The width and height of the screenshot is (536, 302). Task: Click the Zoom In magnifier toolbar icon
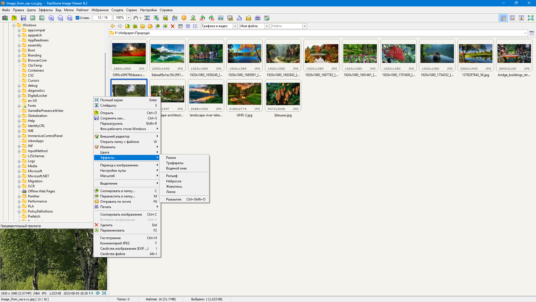pos(51,18)
